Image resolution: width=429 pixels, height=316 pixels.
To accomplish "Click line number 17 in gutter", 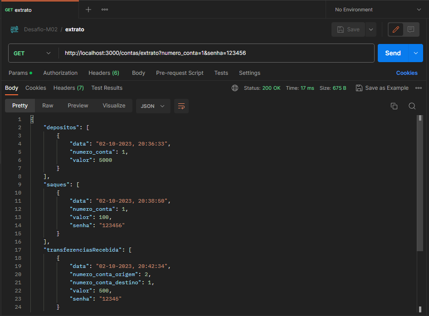I will (x=18, y=250).
